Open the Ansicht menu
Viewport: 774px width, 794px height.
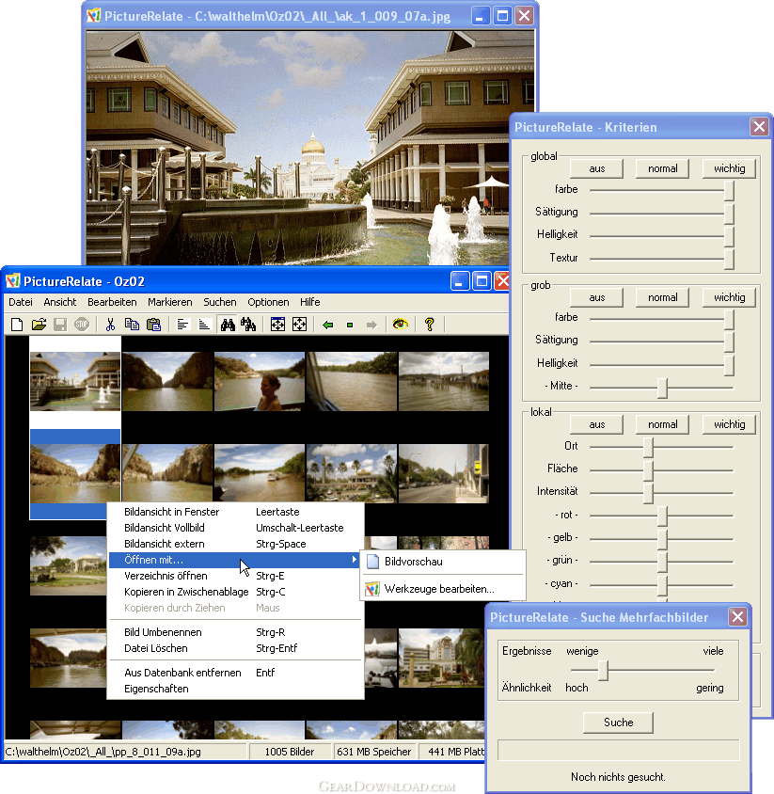60,302
